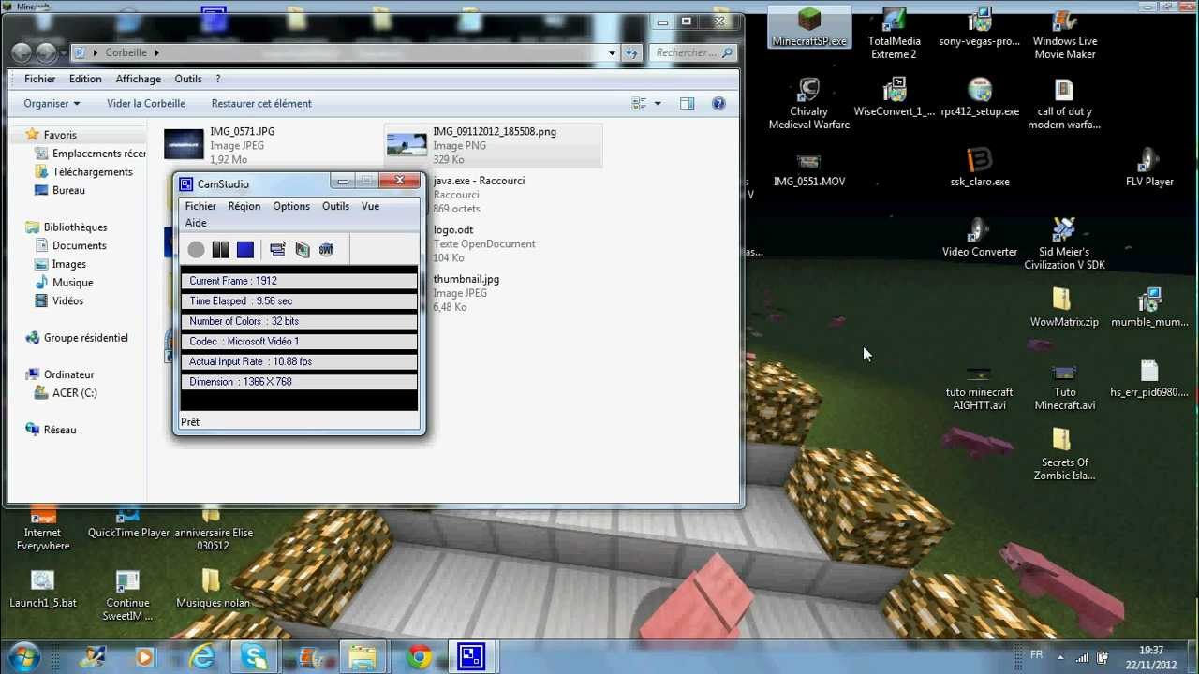Screen dimensions: 1199x674
Task: Select Secrets Of Zombie Island desktop folder
Action: click(1064, 455)
